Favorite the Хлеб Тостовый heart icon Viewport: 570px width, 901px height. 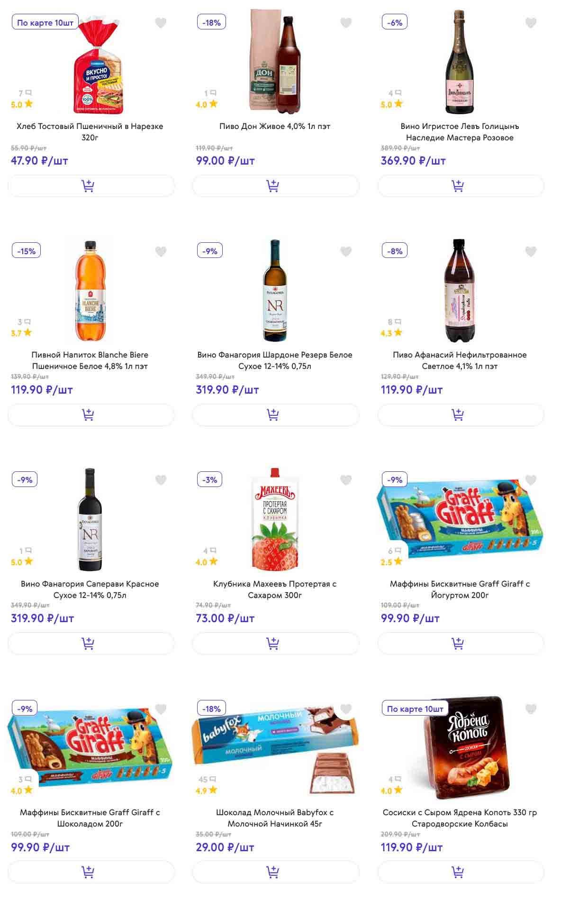click(161, 23)
